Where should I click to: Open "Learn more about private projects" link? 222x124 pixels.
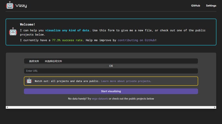click(x=126, y=81)
